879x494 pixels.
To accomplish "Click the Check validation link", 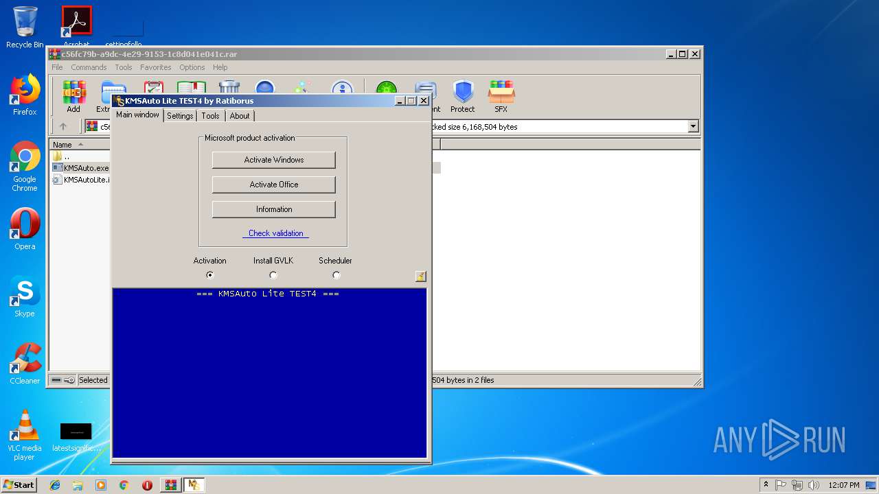I will pos(275,233).
